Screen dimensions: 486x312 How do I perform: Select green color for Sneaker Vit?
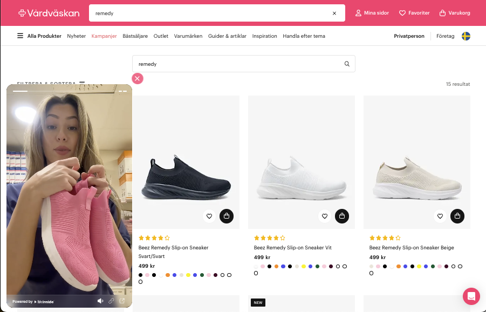click(x=317, y=267)
